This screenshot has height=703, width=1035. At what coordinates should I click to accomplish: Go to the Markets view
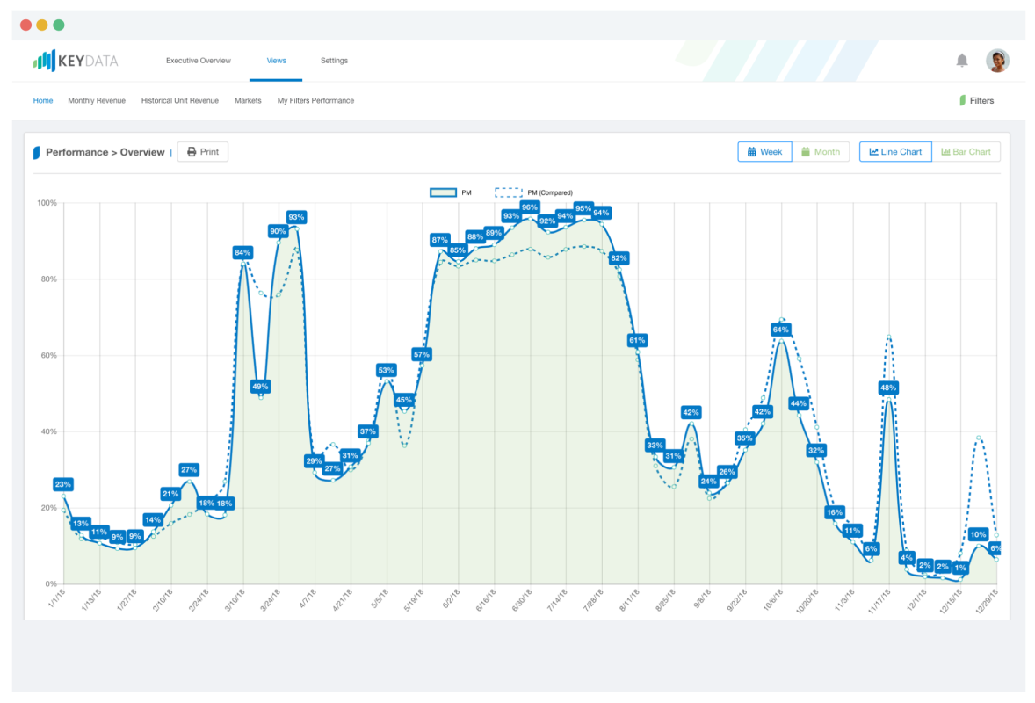pyautogui.click(x=248, y=100)
